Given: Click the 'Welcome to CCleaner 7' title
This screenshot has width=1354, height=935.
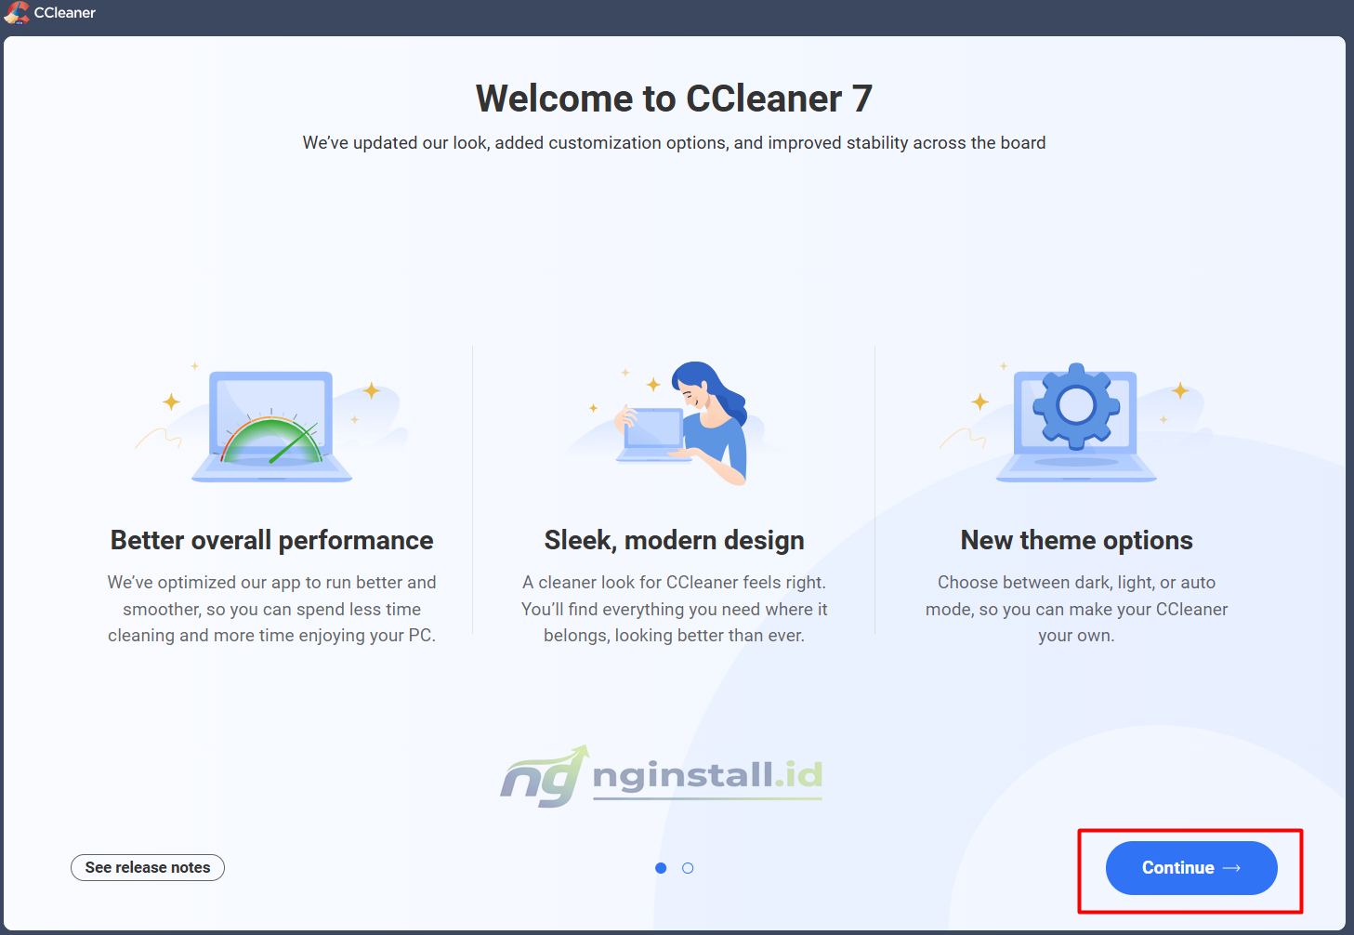Looking at the screenshot, I should [675, 99].
